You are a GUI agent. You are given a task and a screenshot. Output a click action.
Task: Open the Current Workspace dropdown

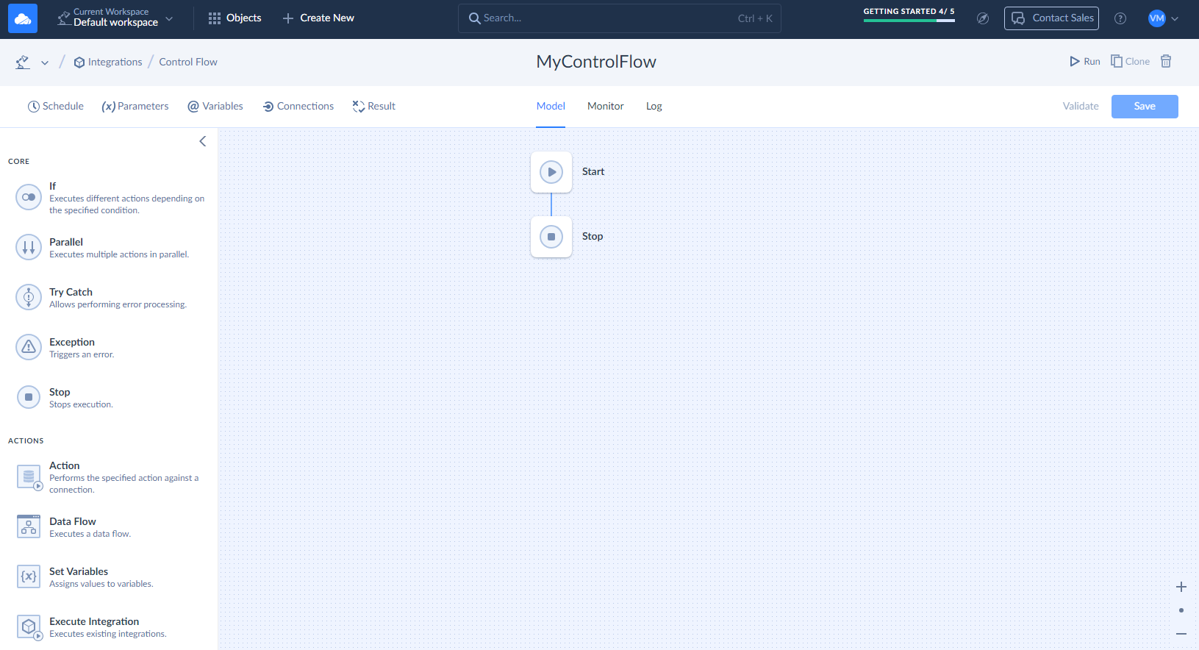point(116,18)
